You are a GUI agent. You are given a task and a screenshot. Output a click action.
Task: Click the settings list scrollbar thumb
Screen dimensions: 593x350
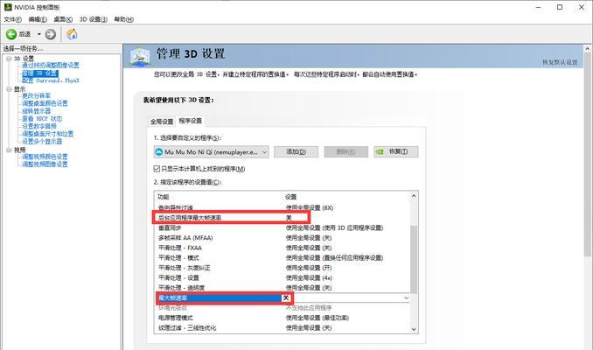414,260
